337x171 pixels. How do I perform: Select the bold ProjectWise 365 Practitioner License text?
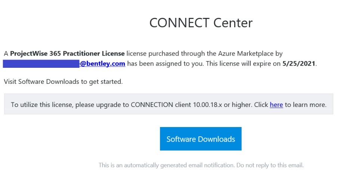[x=67, y=53]
